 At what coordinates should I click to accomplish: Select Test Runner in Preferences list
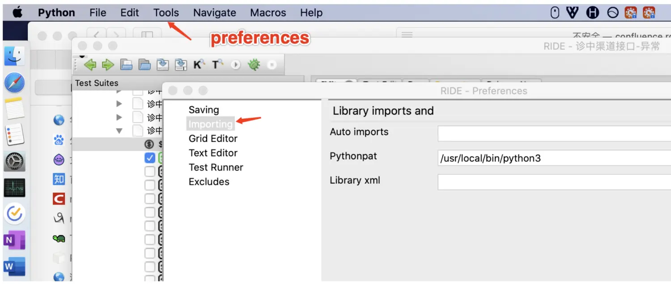coord(216,167)
